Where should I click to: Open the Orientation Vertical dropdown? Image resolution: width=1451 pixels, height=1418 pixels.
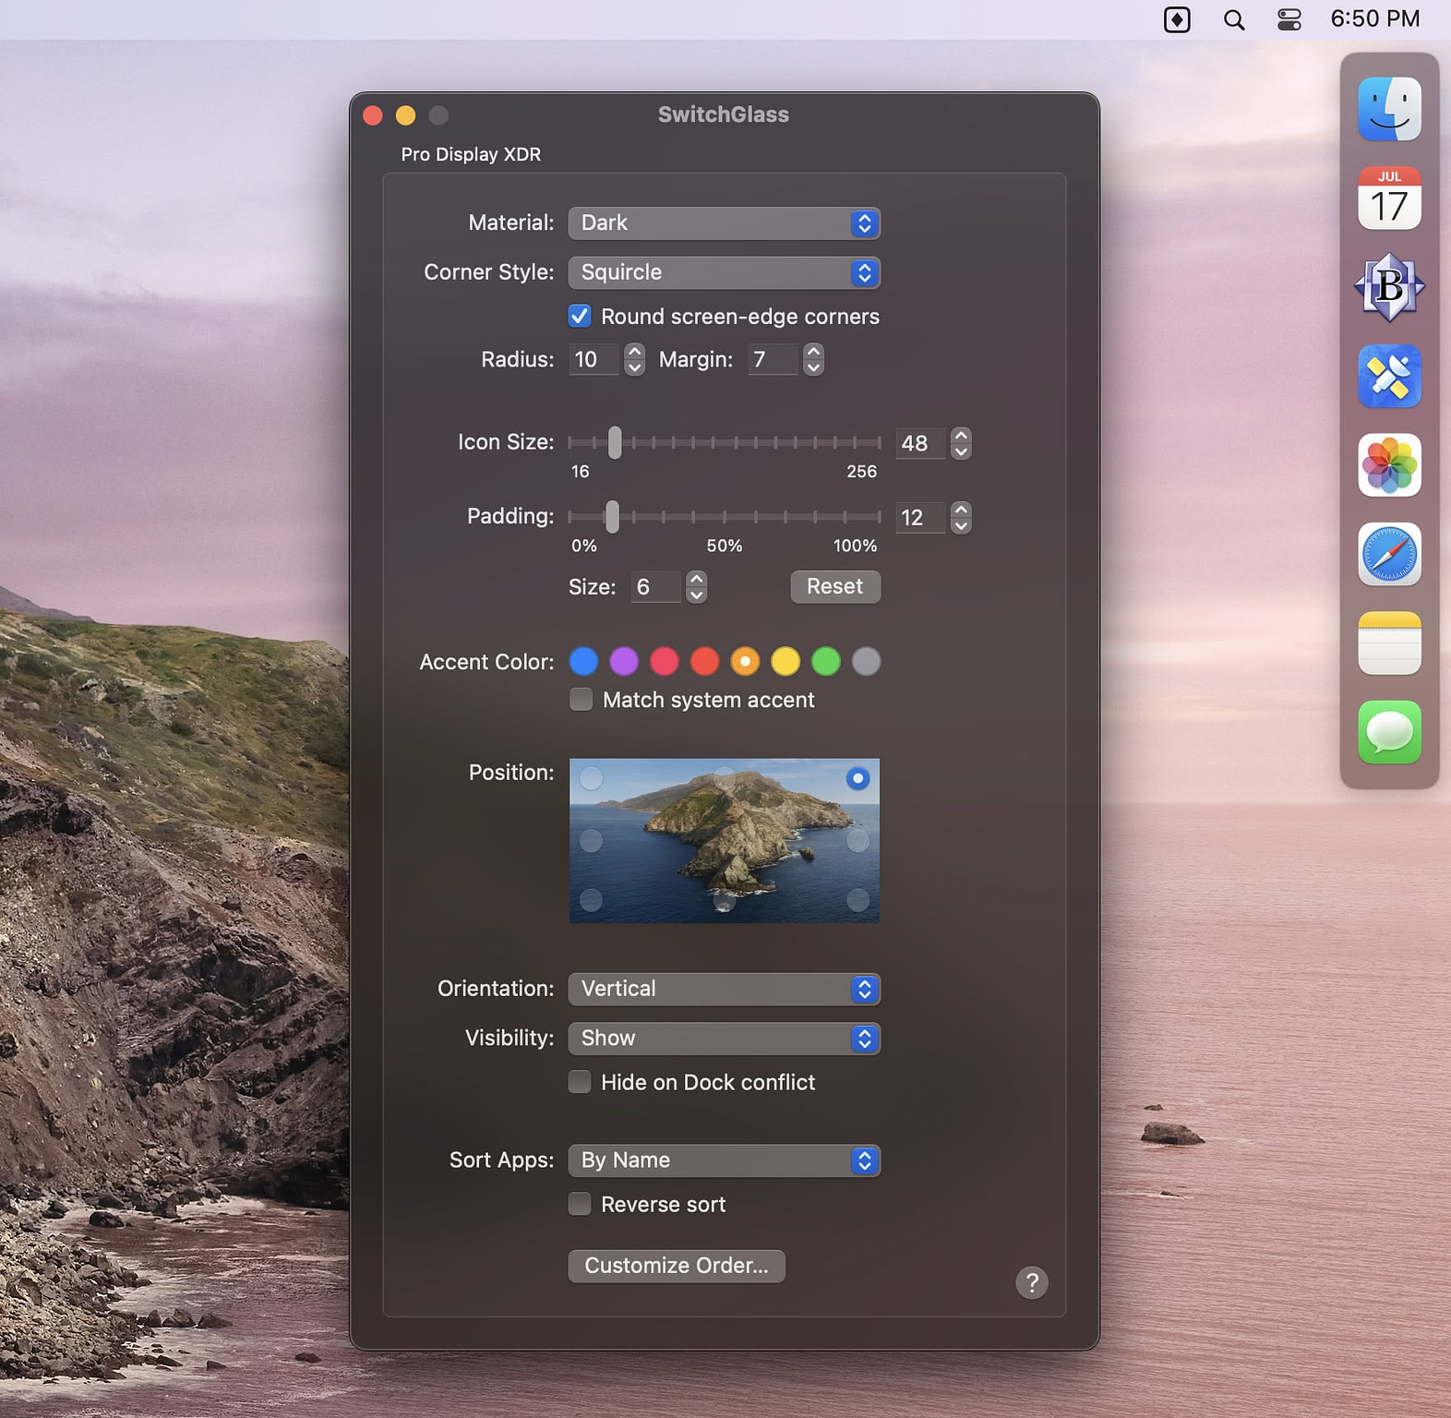724,989
